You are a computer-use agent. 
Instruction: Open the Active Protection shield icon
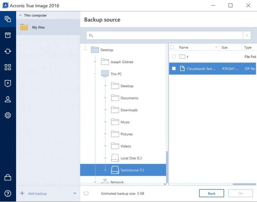click(x=8, y=83)
